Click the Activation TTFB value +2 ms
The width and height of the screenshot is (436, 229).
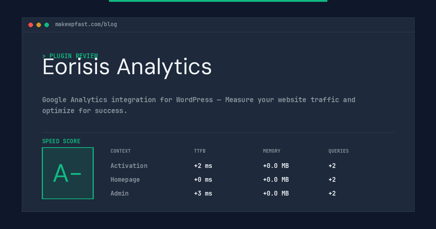point(203,166)
